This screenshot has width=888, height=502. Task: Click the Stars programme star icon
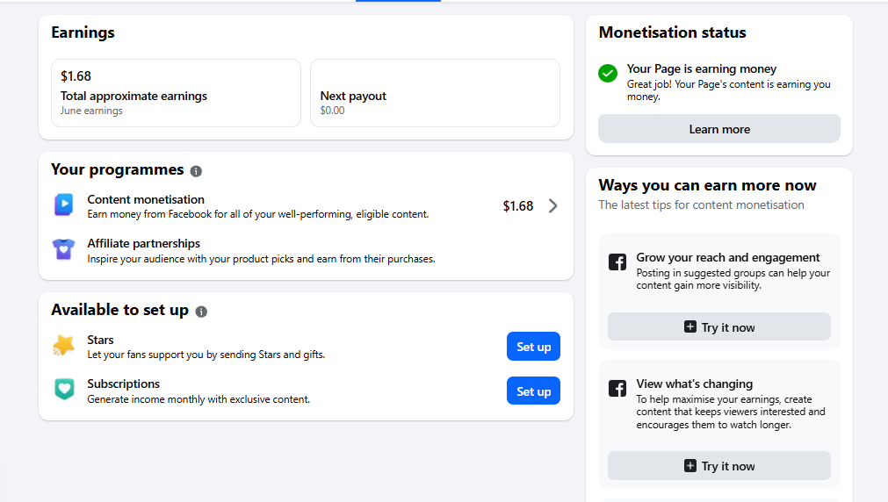[x=63, y=345]
